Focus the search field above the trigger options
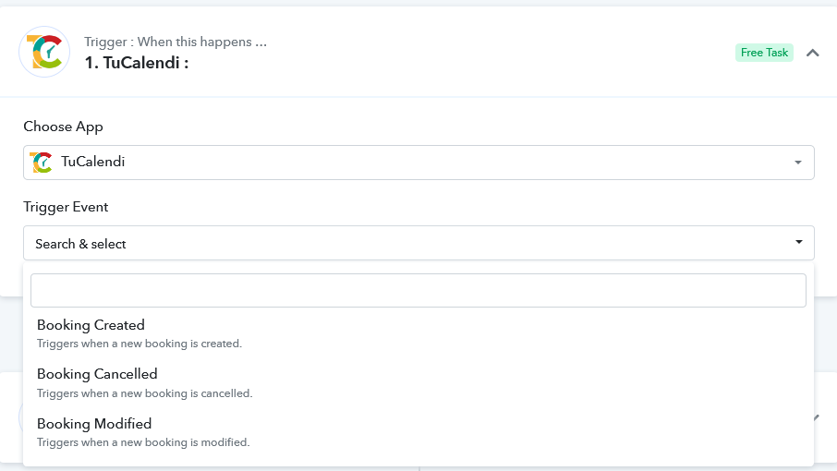Viewport: 837px width, 471px height. (x=418, y=290)
